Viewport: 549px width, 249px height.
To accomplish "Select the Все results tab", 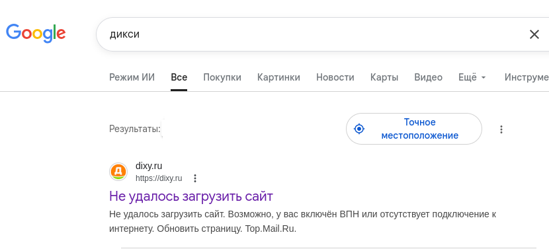I will click(x=179, y=77).
